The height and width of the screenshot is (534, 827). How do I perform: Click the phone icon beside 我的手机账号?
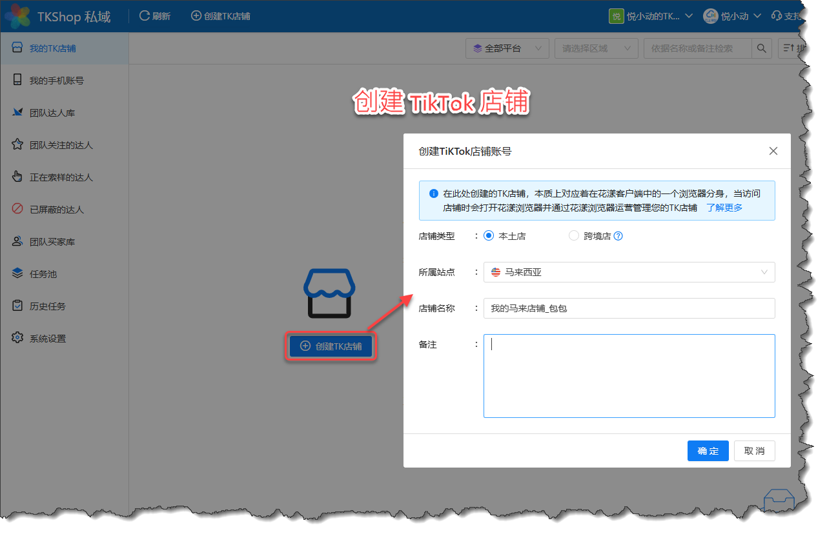(x=17, y=80)
